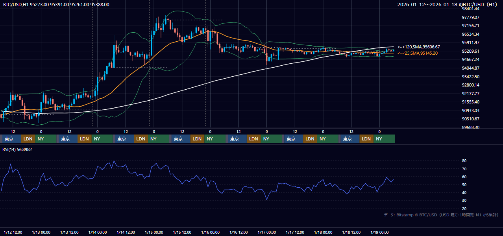Click the 2026-01-12～2026-01-18 BTC/USD chart title
The height and width of the screenshot is (236, 503).
click(447, 5)
